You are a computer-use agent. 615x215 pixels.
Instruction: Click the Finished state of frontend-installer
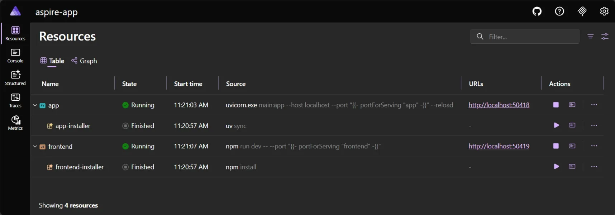pyautogui.click(x=138, y=167)
